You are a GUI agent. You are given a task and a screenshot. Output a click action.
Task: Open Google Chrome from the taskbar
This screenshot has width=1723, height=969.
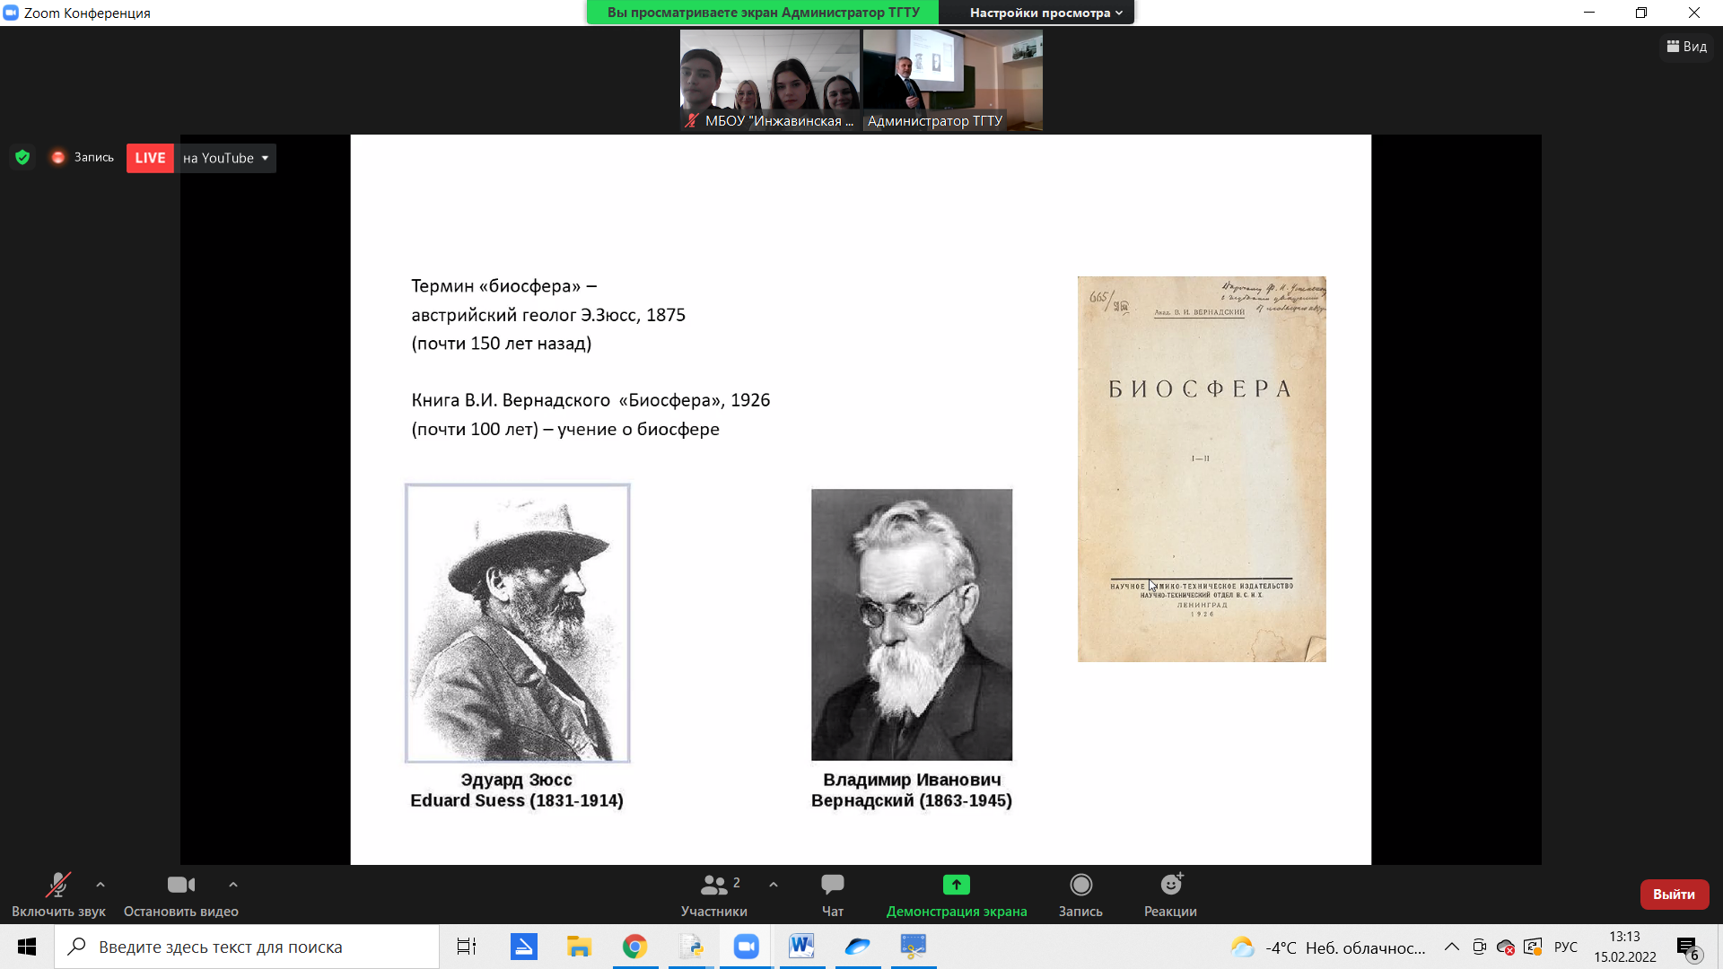point(634,947)
